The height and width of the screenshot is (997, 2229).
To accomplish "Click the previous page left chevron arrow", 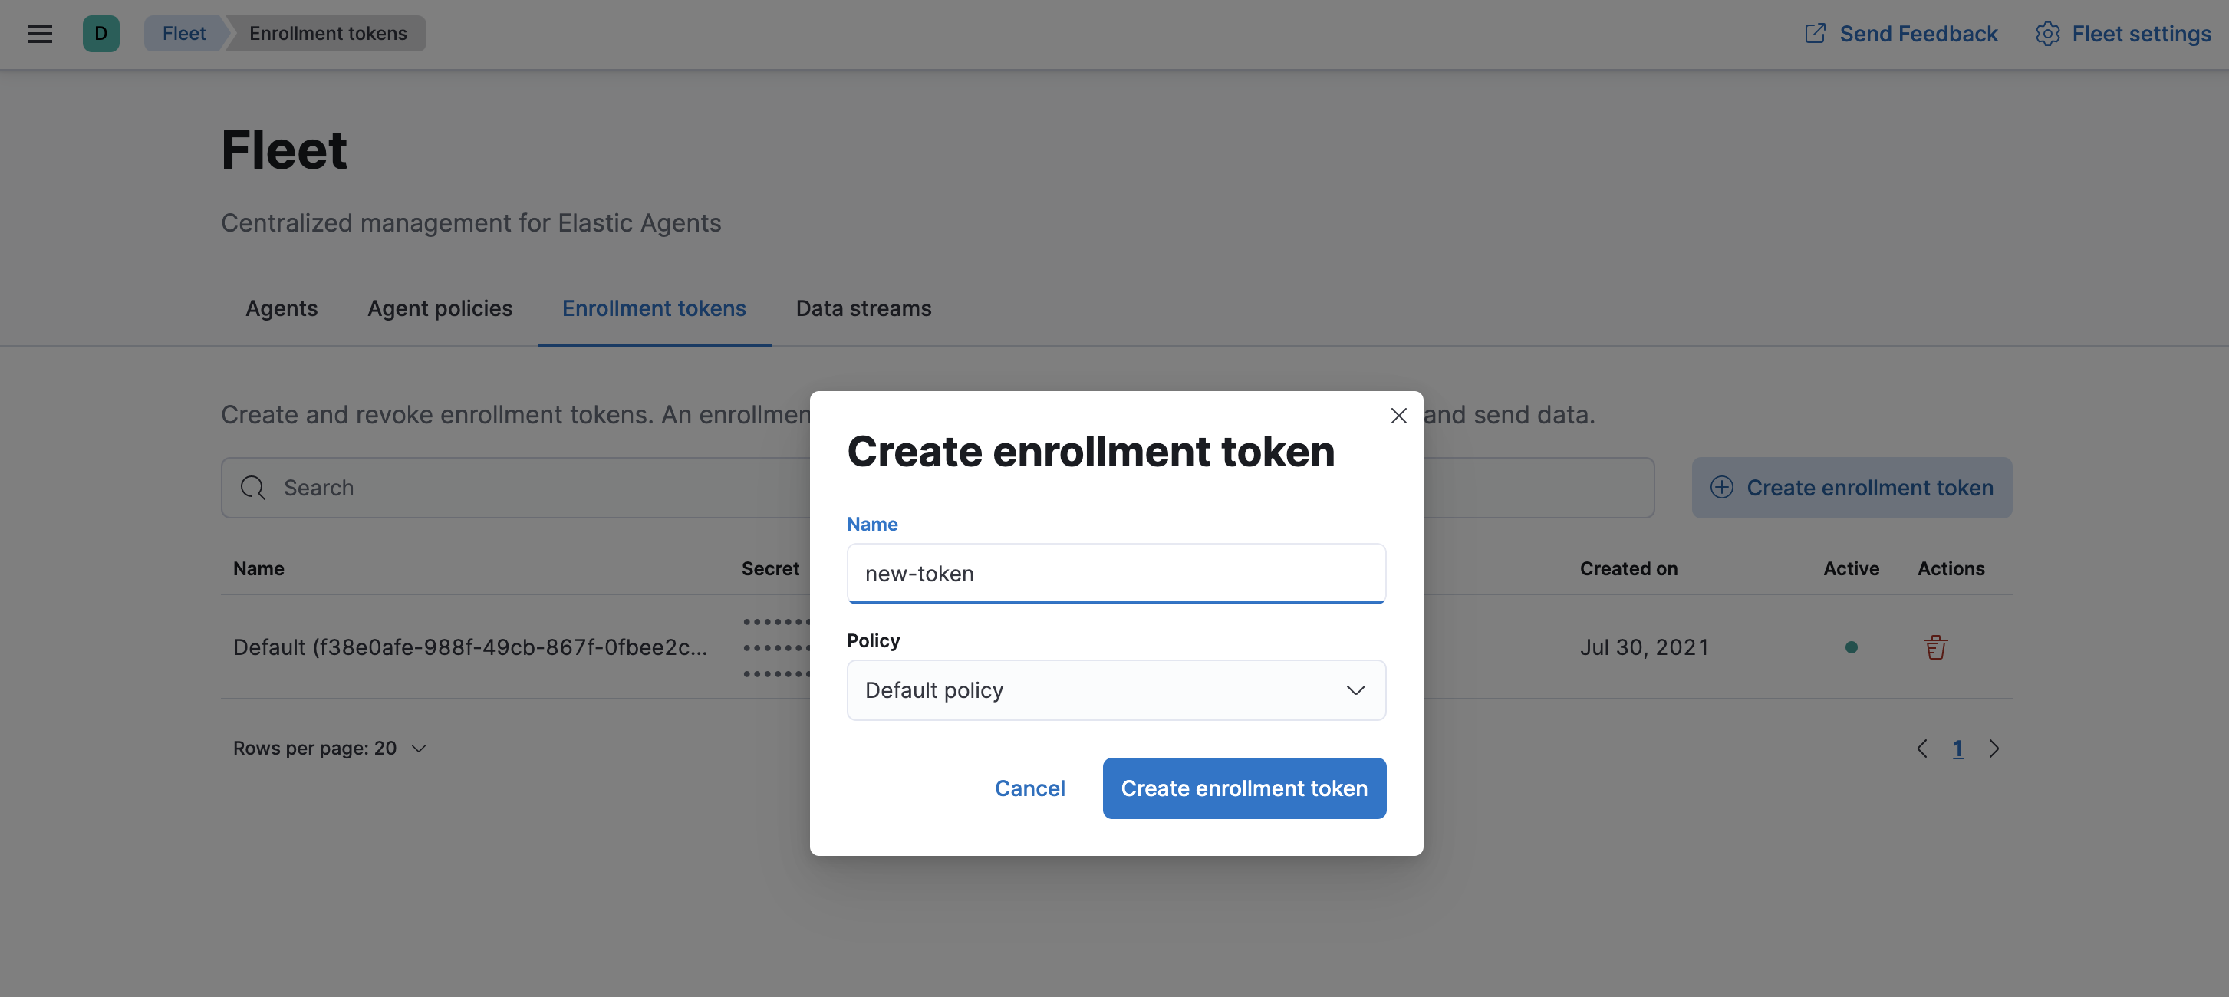I will [1922, 748].
